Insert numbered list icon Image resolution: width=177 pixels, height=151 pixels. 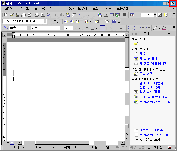point(130,28)
